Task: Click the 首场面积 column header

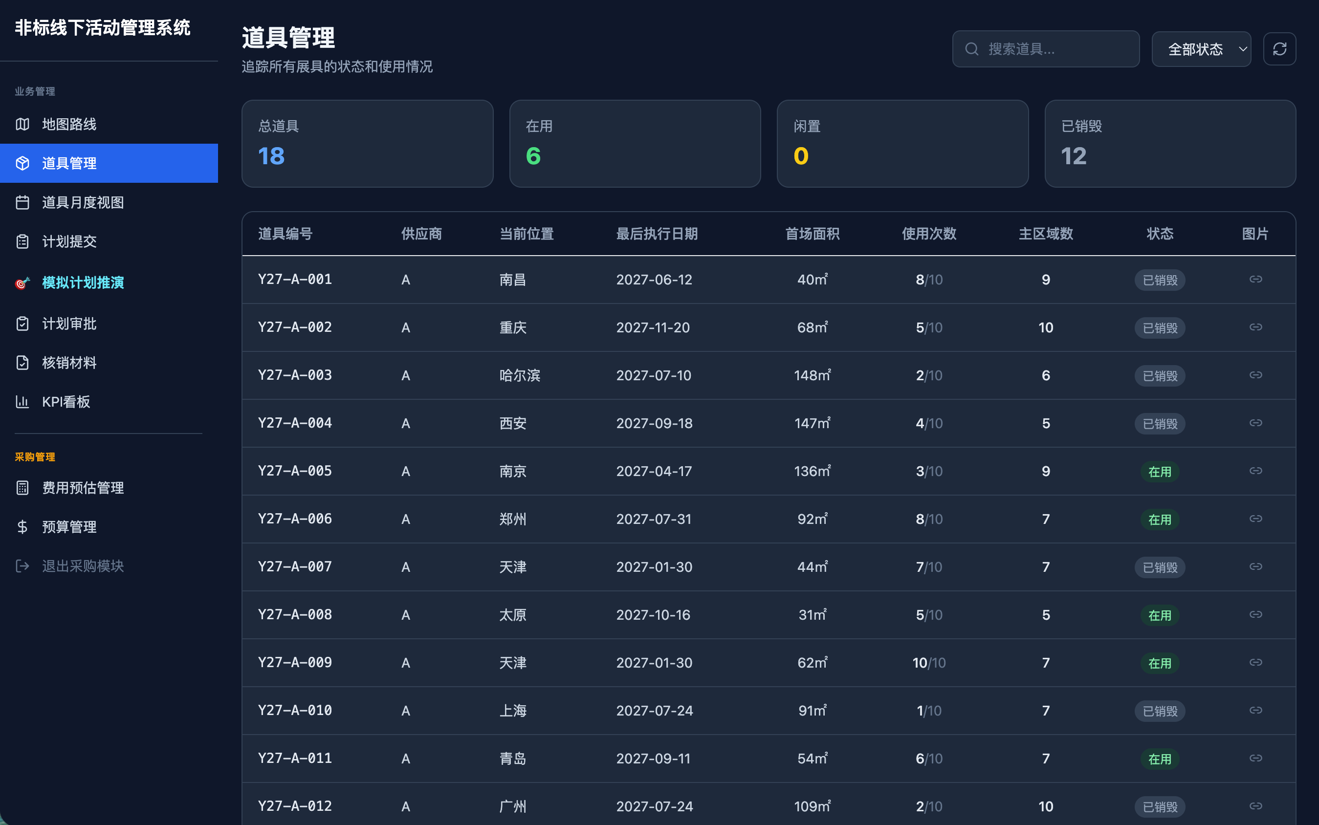Action: (x=812, y=234)
